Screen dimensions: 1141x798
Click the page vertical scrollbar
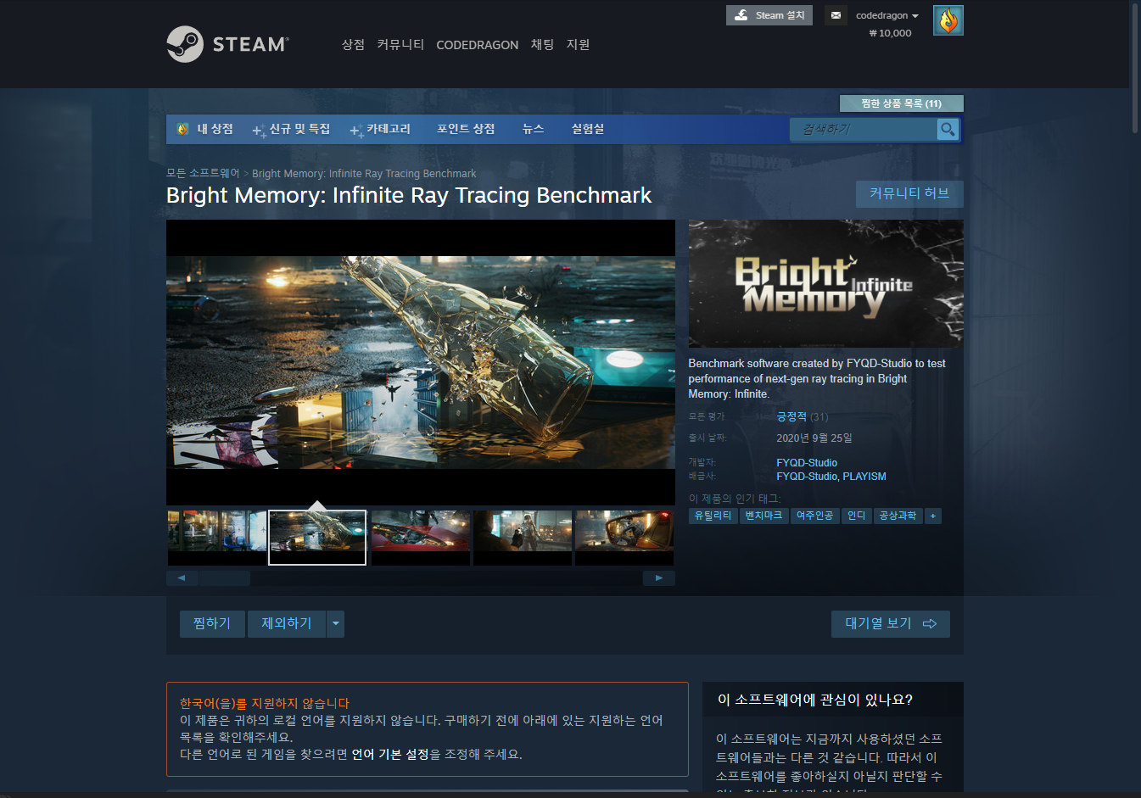1136,68
